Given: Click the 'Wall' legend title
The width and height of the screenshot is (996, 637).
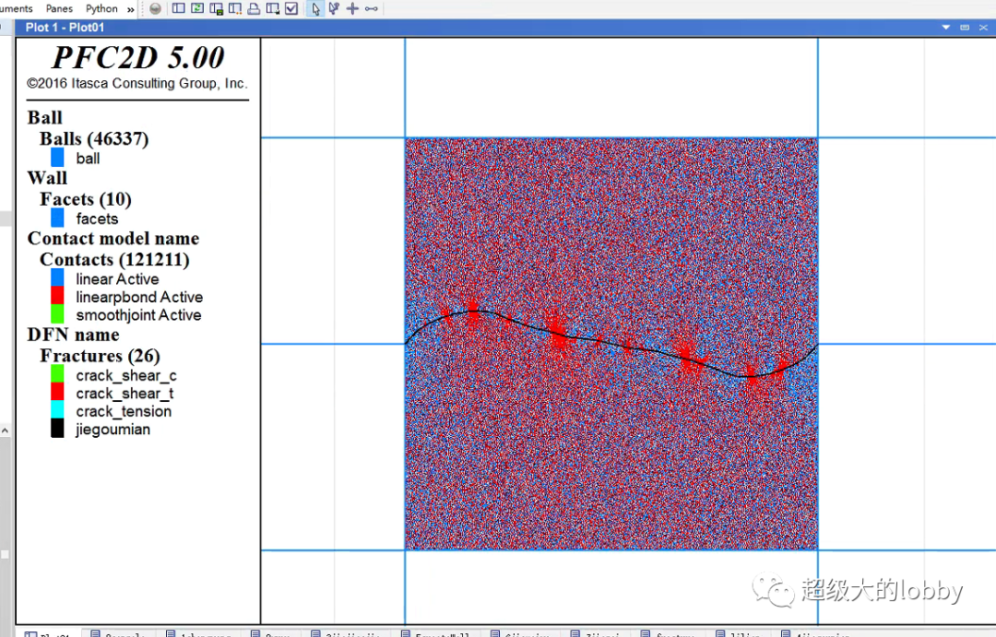Looking at the screenshot, I should [47, 178].
